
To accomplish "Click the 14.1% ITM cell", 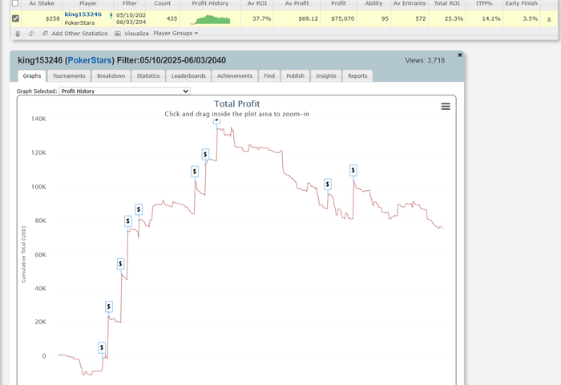I will coord(484,18).
